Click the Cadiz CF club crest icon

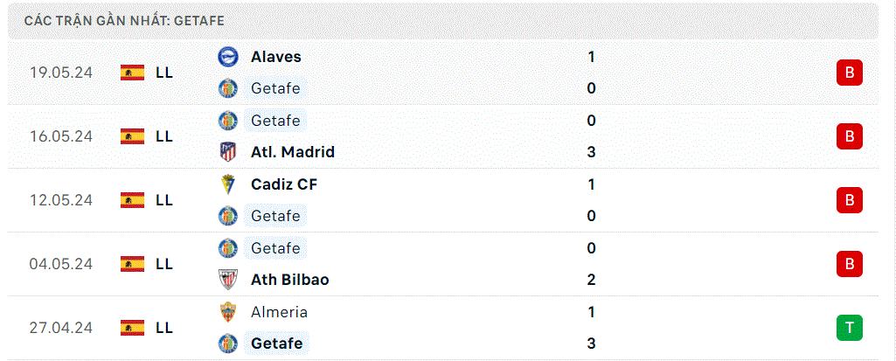[228, 184]
